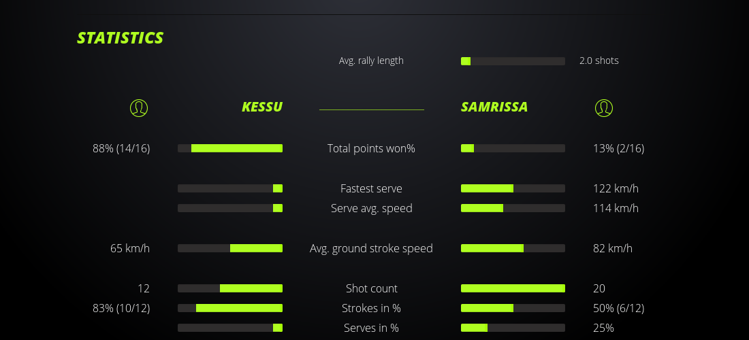749x340 pixels.
Task: Select the SAMRISSA player name
Action: pyautogui.click(x=494, y=107)
